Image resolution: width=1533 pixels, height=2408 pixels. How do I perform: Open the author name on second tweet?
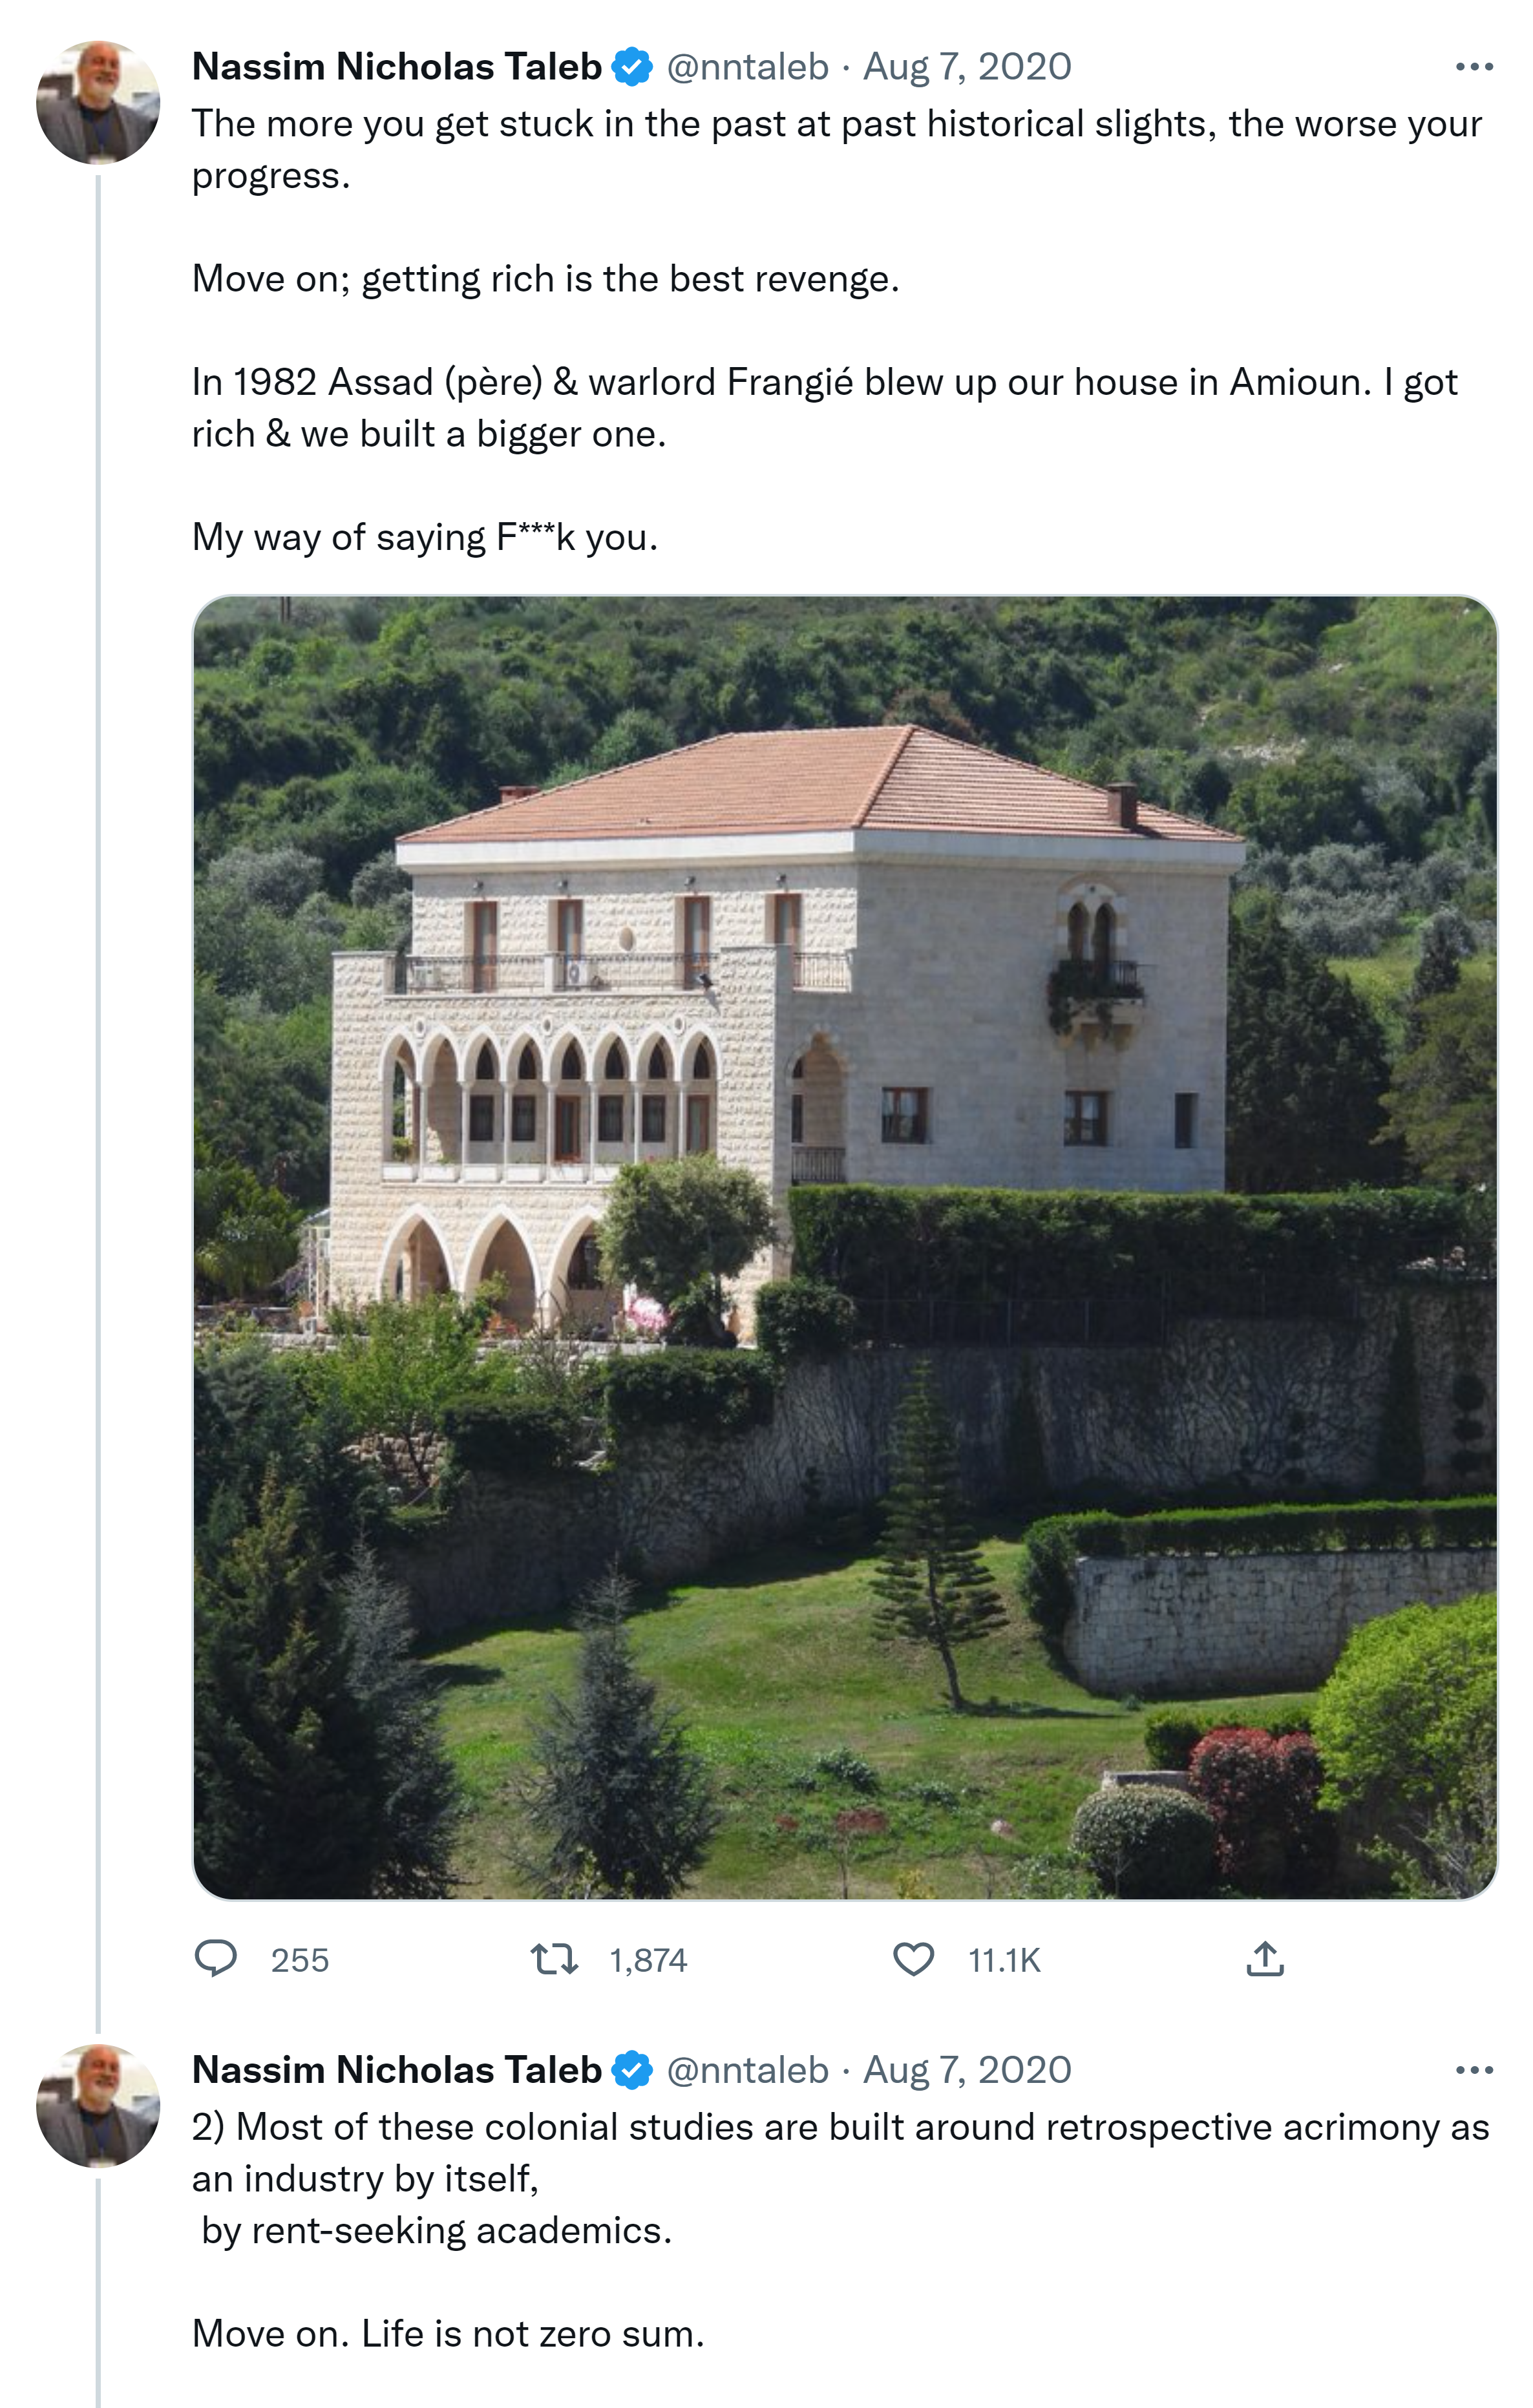397,2070
